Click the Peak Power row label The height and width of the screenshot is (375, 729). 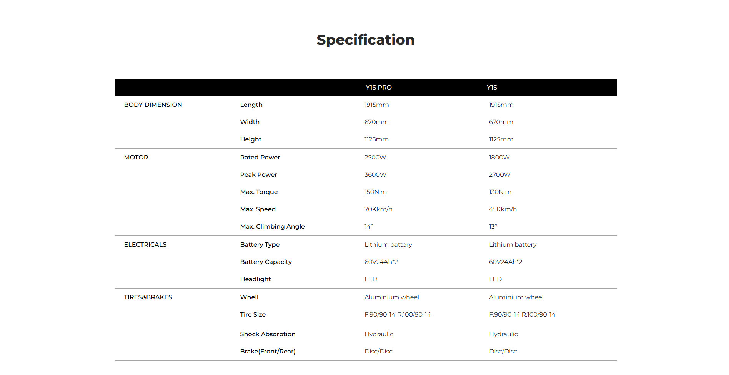[x=258, y=175]
